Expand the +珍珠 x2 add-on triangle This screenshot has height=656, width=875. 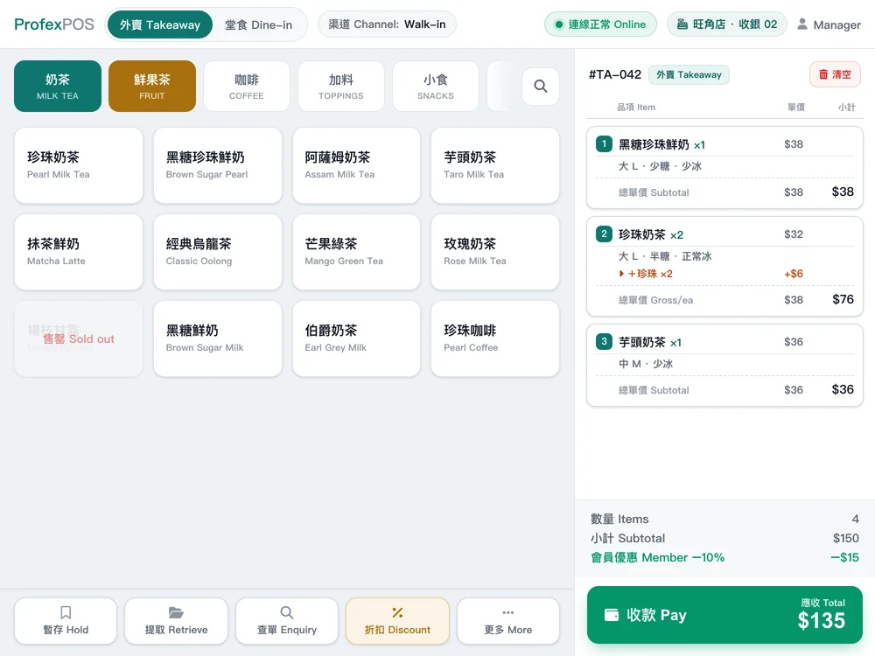click(621, 273)
